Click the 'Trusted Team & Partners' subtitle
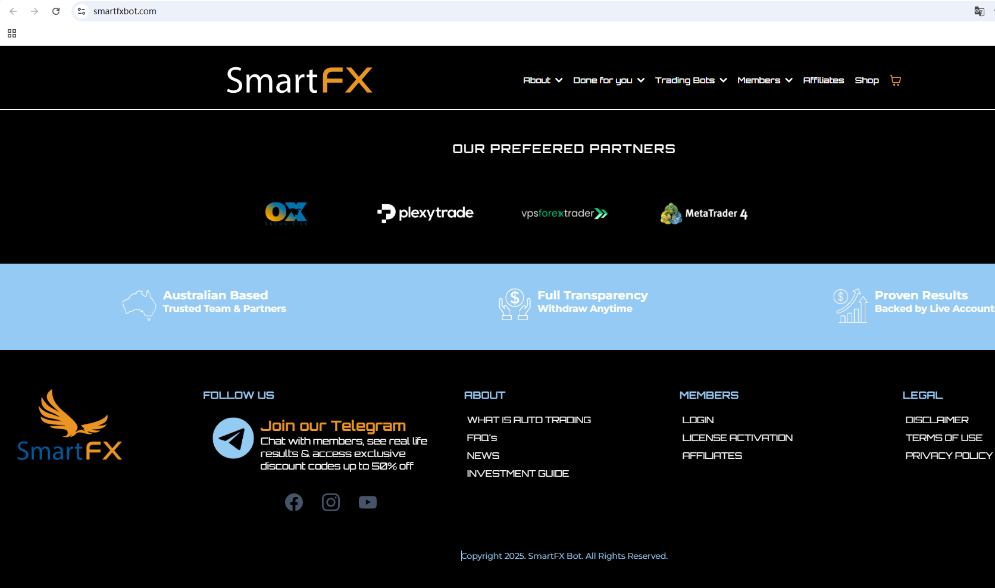The height and width of the screenshot is (588, 995). click(224, 309)
